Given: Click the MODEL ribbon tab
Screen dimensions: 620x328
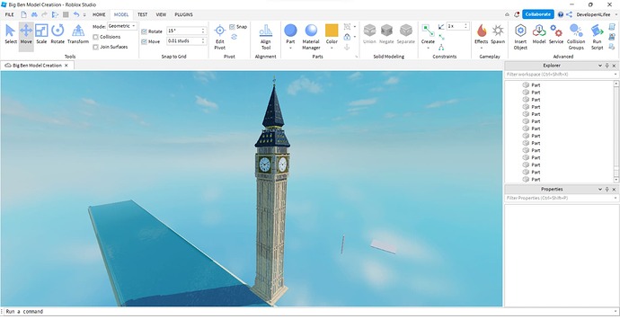Looking at the screenshot, I should [x=121, y=14].
